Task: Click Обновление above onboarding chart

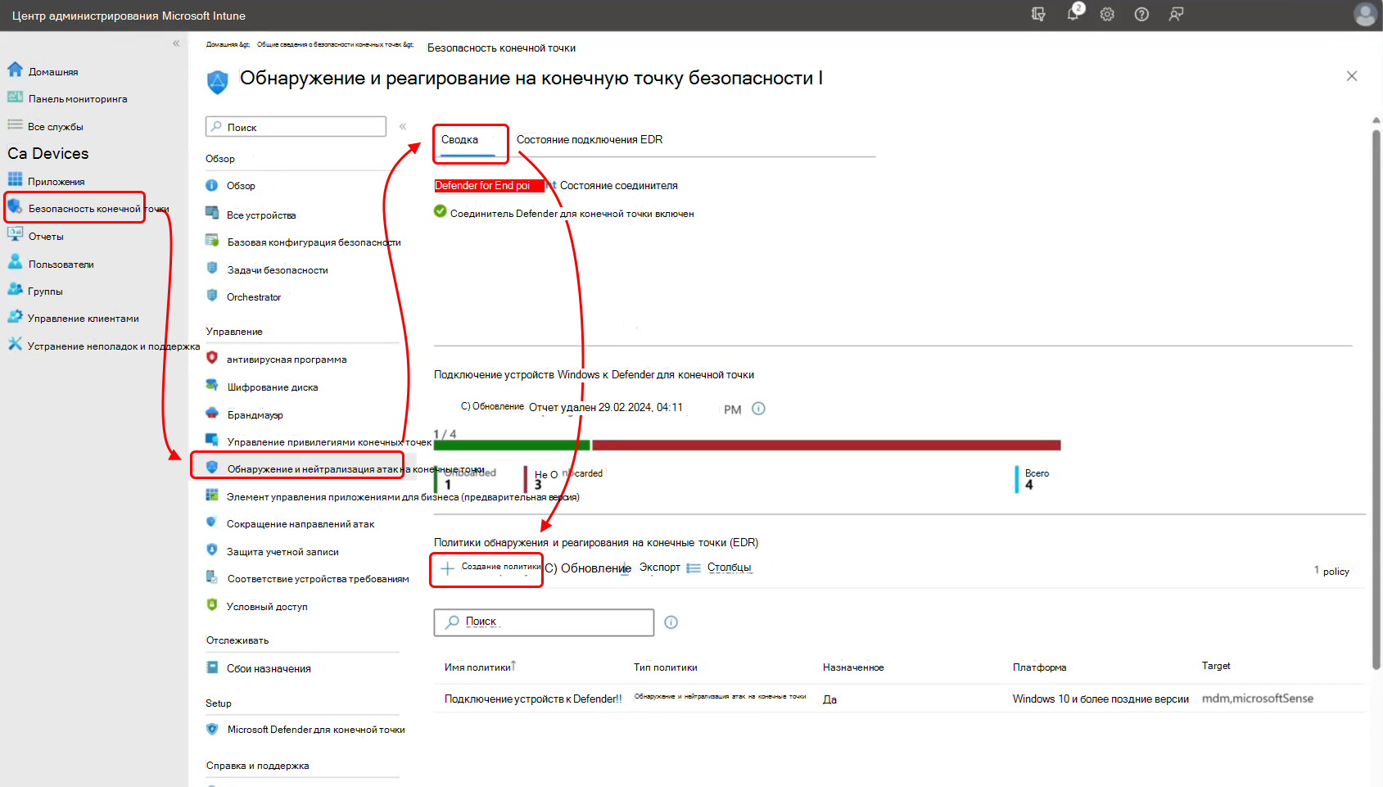Action: (492, 406)
